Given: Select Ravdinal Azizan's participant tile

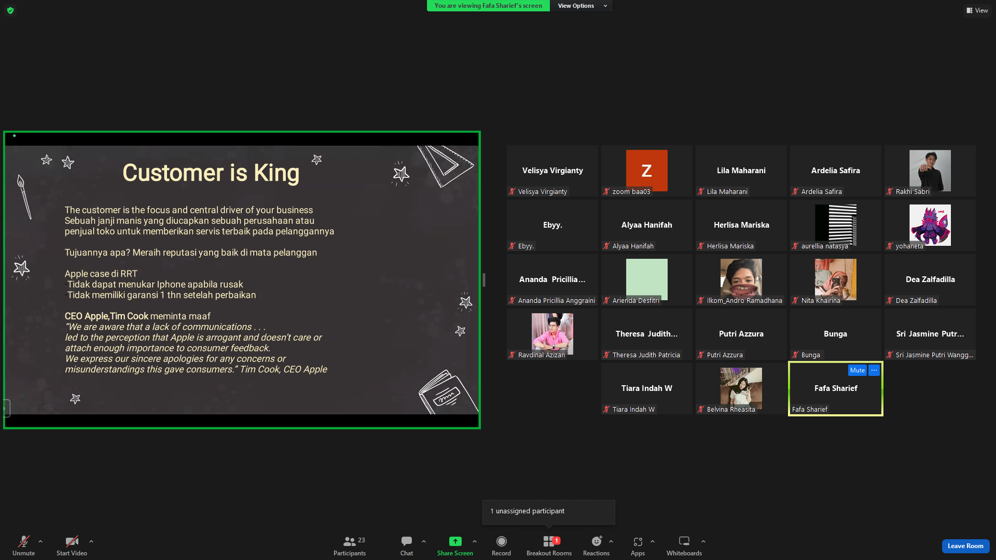Looking at the screenshot, I should [x=552, y=334].
